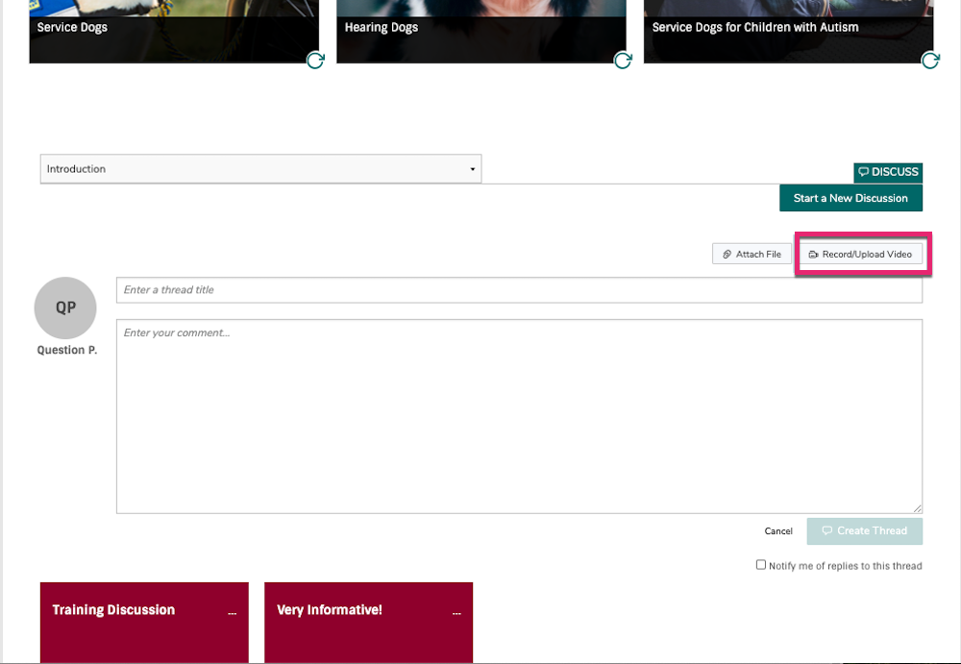Click the Attach File button
This screenshot has width=961, height=664.
pos(752,254)
